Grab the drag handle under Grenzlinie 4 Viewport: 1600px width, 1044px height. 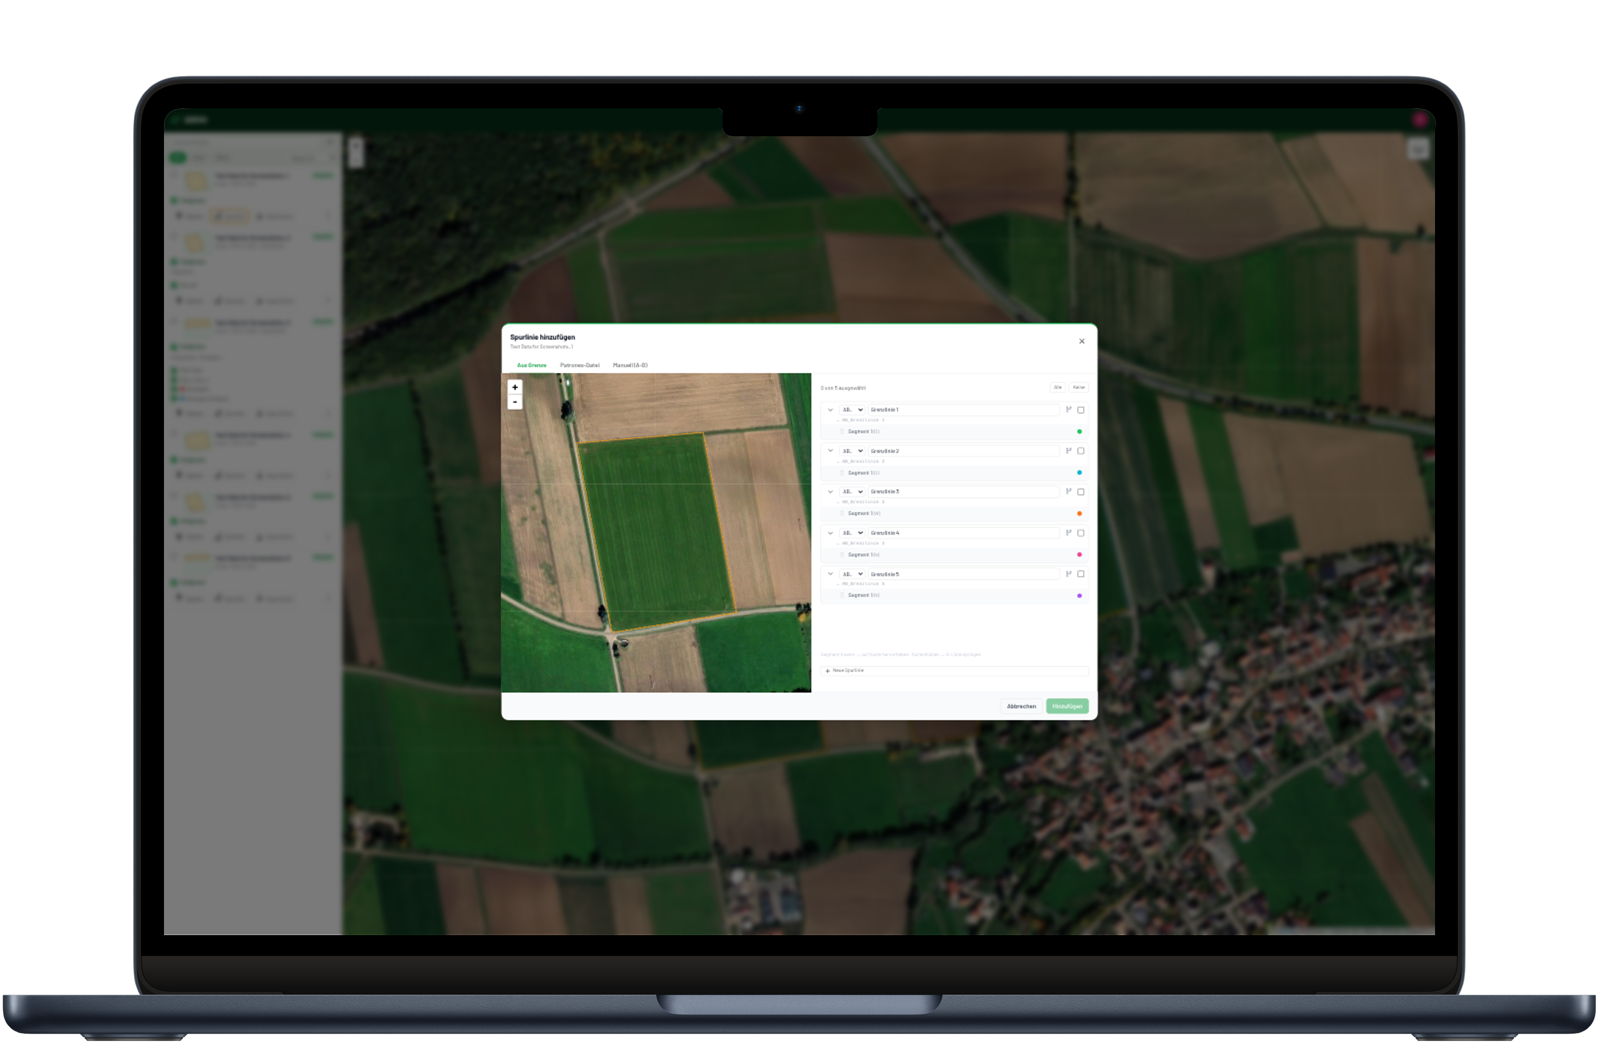click(x=842, y=555)
